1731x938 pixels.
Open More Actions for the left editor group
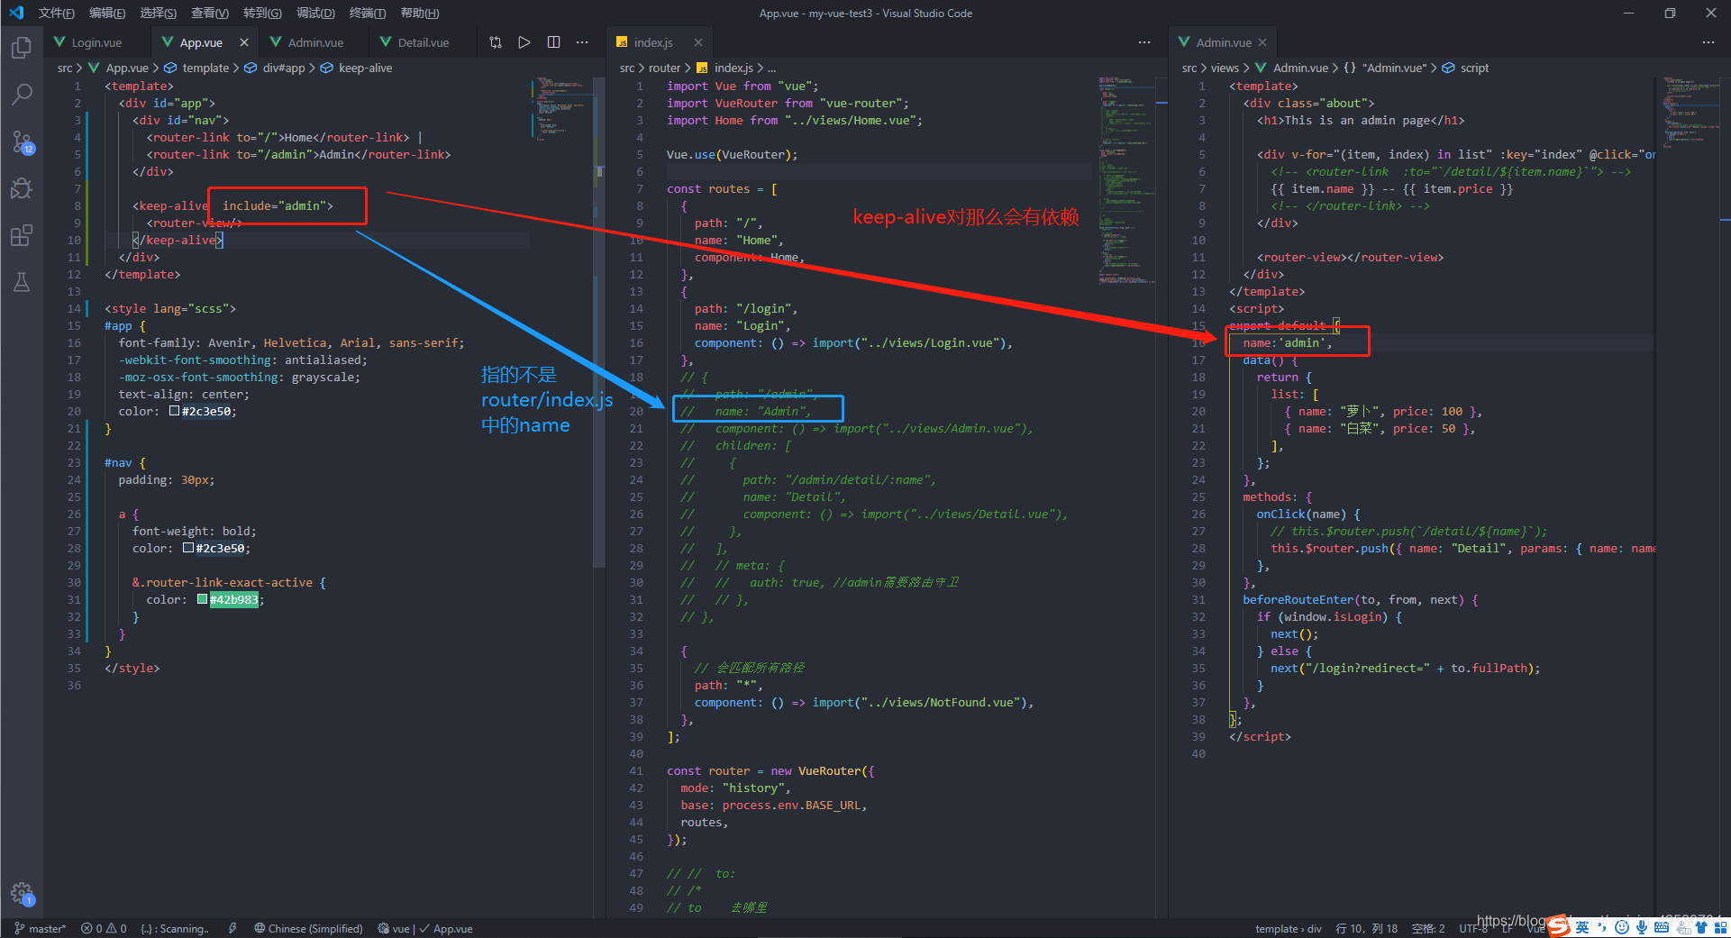(x=582, y=42)
